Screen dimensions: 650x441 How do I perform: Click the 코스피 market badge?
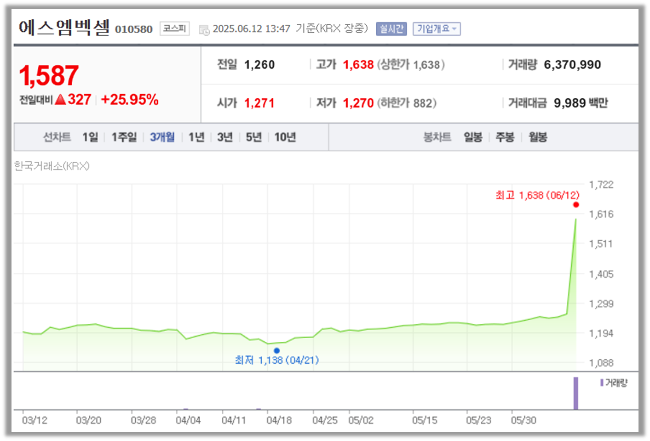(175, 28)
